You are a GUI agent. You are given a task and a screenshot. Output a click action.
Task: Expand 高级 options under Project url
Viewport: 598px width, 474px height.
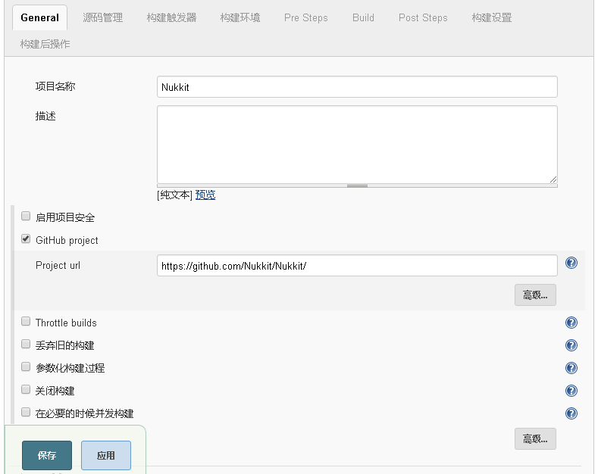click(535, 295)
